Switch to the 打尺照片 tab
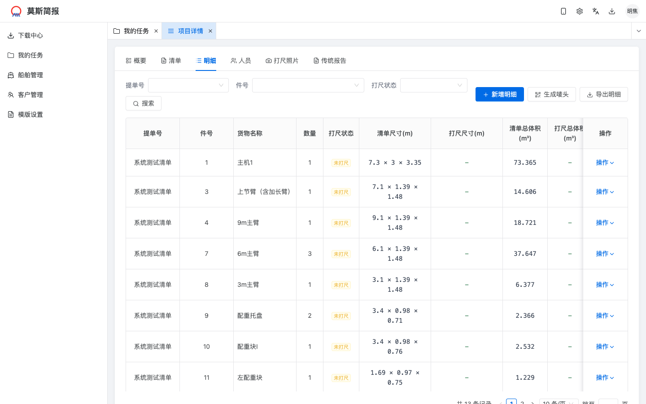 282,61
